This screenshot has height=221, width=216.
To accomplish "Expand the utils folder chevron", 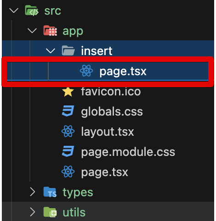I will 33,212.
